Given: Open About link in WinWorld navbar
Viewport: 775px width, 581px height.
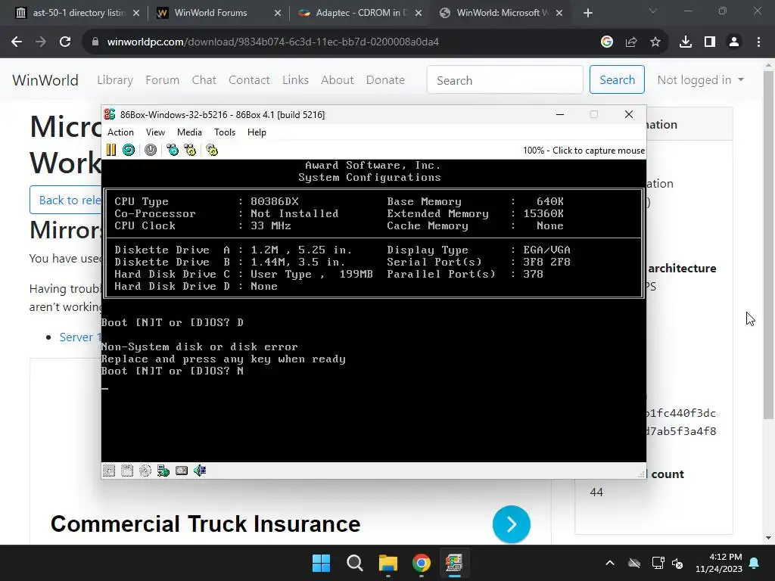Looking at the screenshot, I should (x=337, y=80).
